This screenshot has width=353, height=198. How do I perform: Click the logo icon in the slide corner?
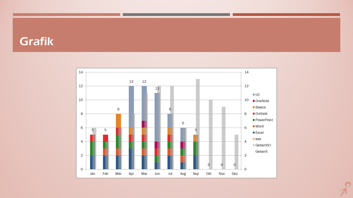(345, 189)
